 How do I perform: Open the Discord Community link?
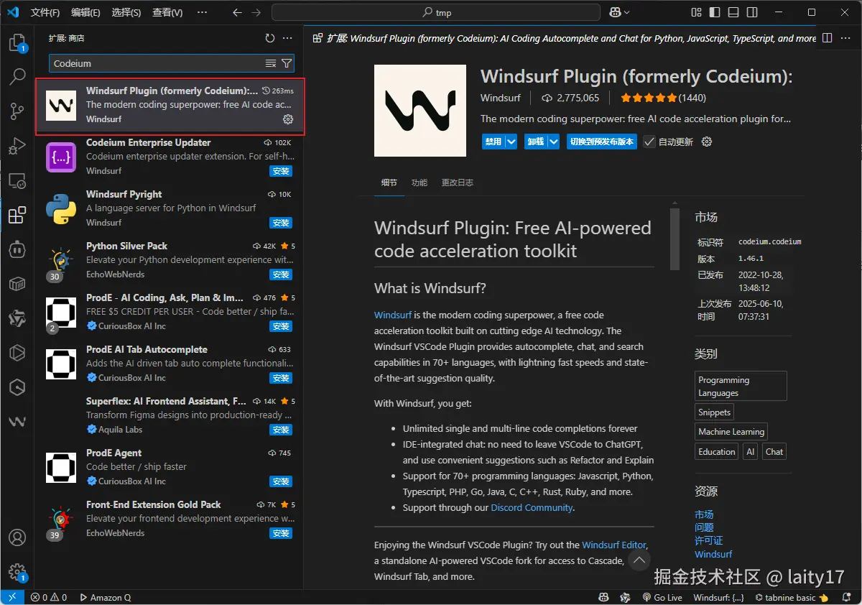532,507
